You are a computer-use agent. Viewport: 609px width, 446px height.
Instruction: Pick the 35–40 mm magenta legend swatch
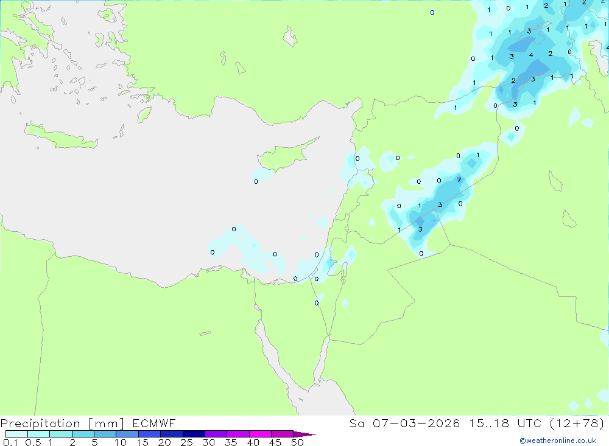[238, 434]
